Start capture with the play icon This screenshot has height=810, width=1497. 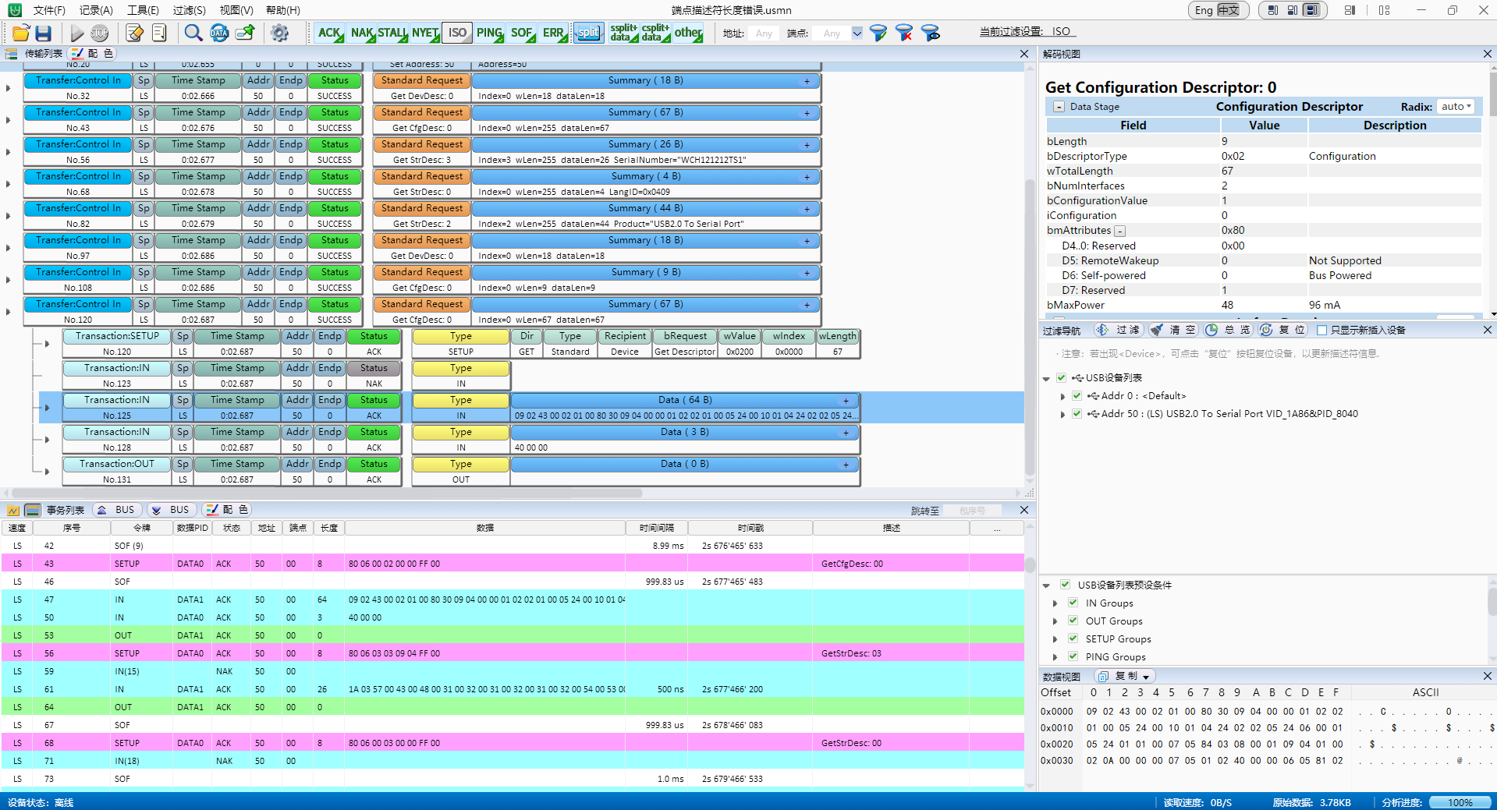(76, 33)
